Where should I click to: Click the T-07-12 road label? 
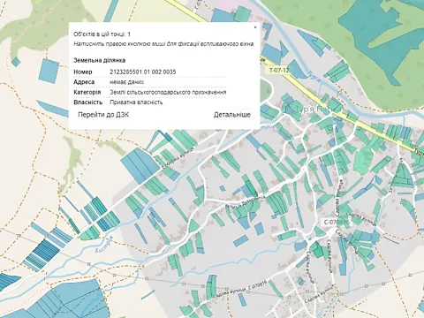(278, 71)
